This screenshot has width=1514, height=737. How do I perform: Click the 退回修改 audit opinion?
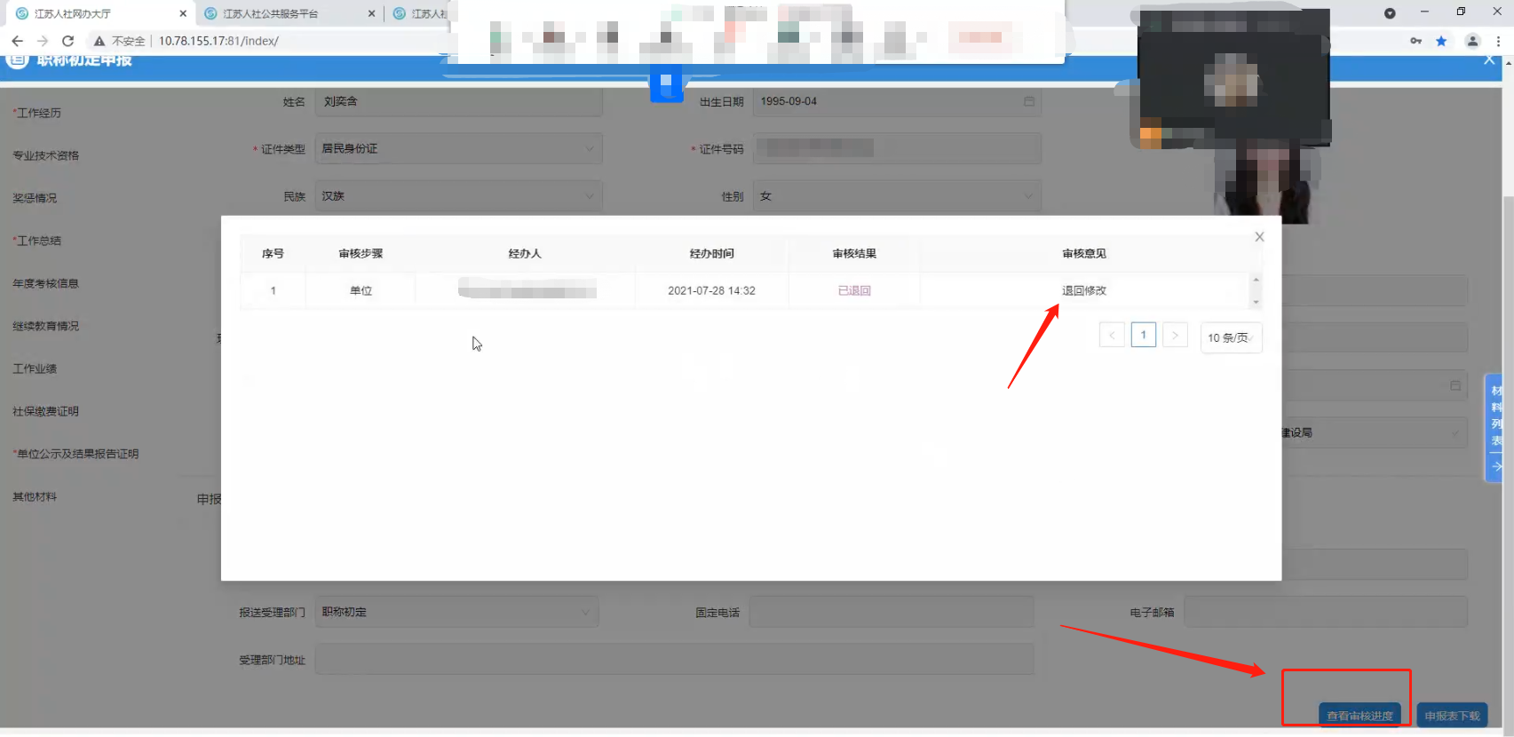(x=1084, y=290)
